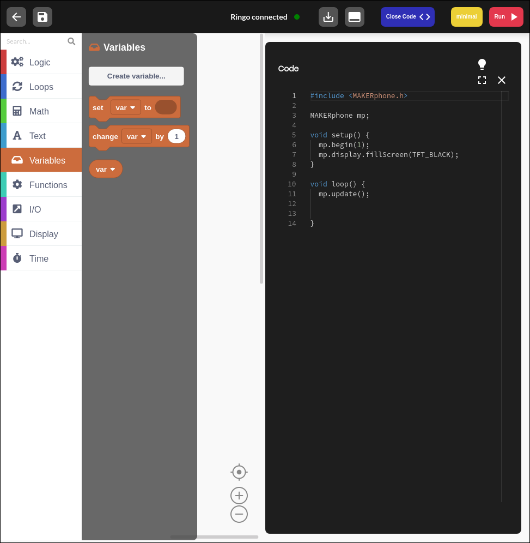530x543 pixels.
Task: Click the Close Code button
Action: tap(407, 16)
